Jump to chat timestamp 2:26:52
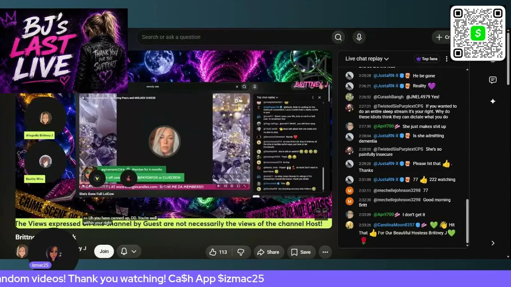This screenshot has height=287, width=511. pos(365,97)
